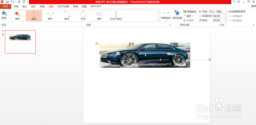The height and width of the screenshot is (125, 256).
Task: Click the front wheel green path start arrow
Action: click(x=130, y=60)
